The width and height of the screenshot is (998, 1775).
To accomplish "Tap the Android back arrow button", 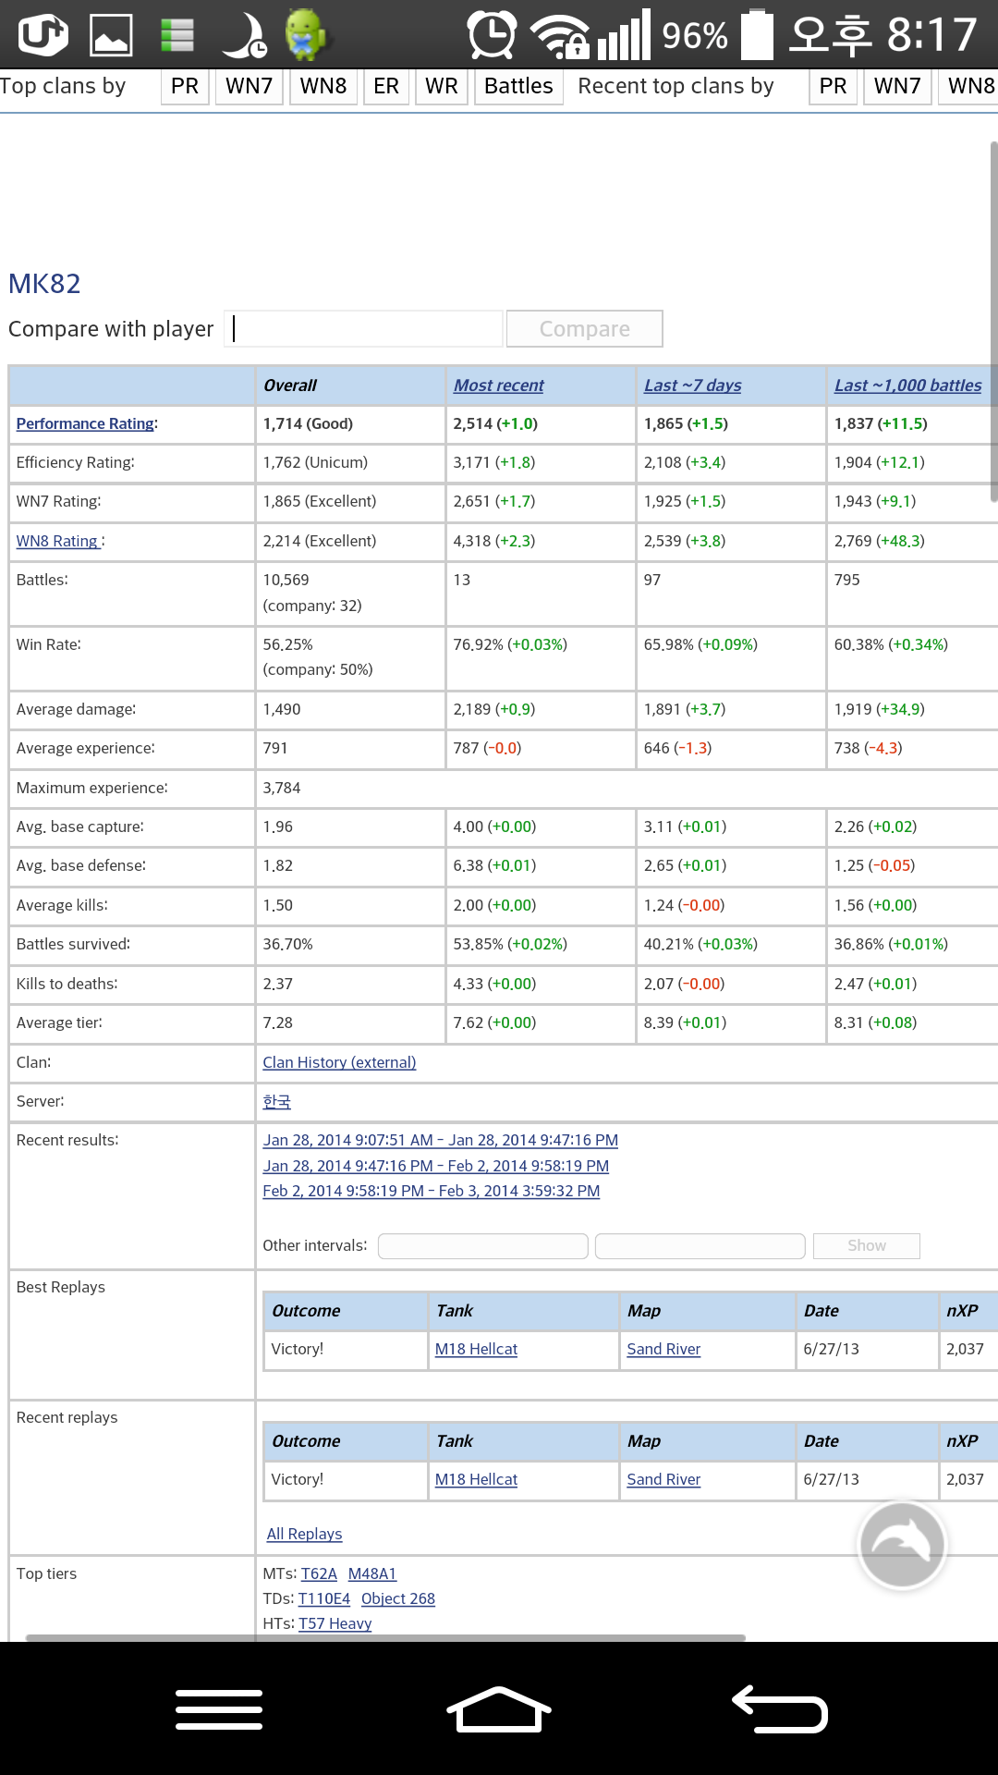I will pyautogui.click(x=779, y=1708).
